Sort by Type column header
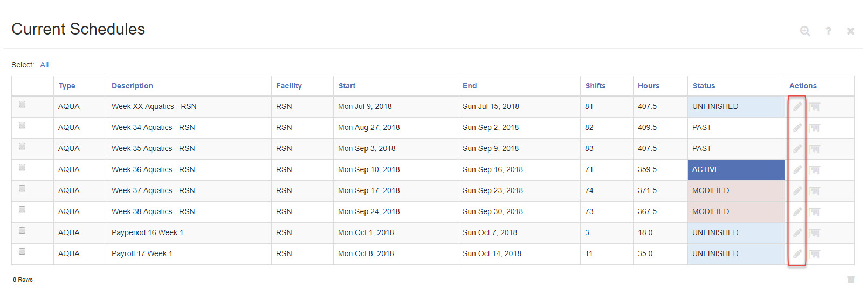This screenshot has width=867, height=288. tap(67, 86)
